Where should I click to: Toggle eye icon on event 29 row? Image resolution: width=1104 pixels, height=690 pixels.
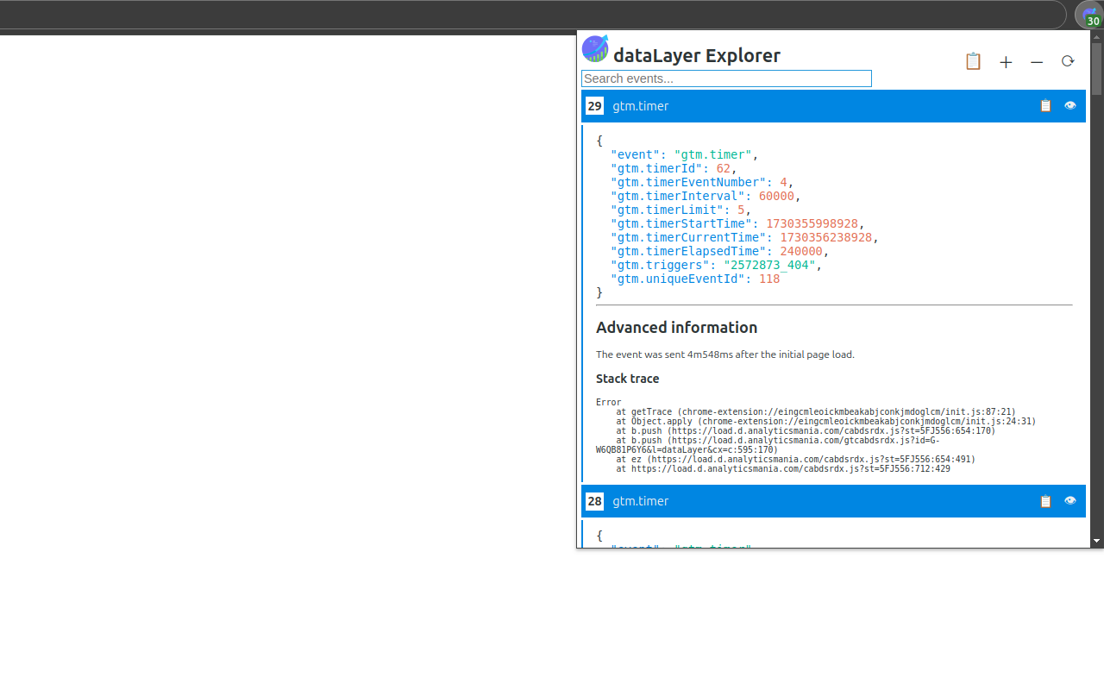1069,105
